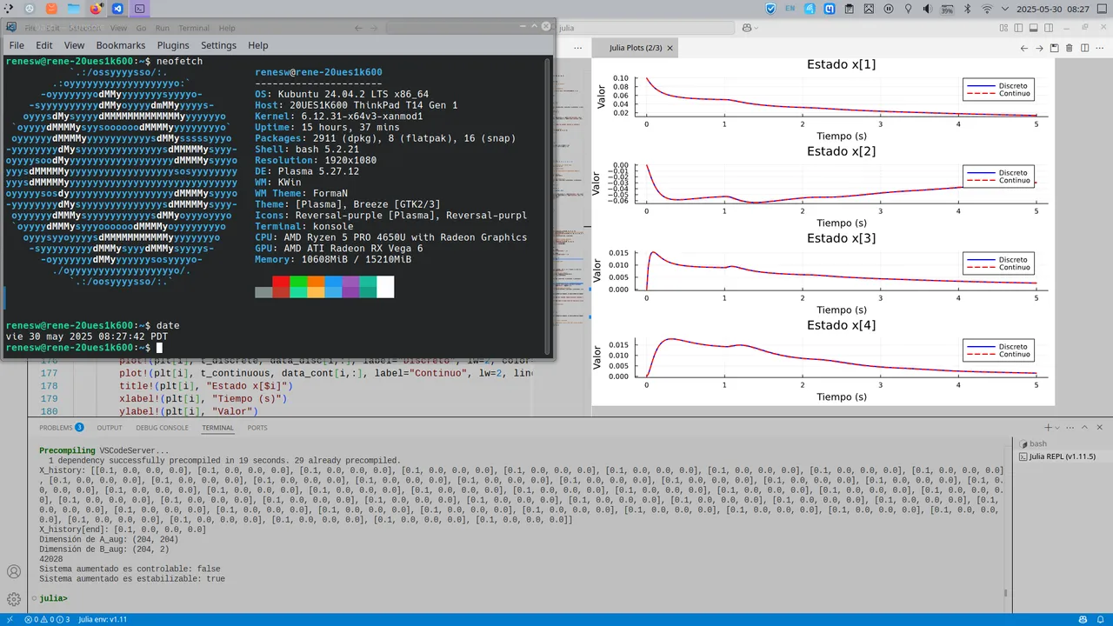Open Konsole Settings menu

point(218,45)
